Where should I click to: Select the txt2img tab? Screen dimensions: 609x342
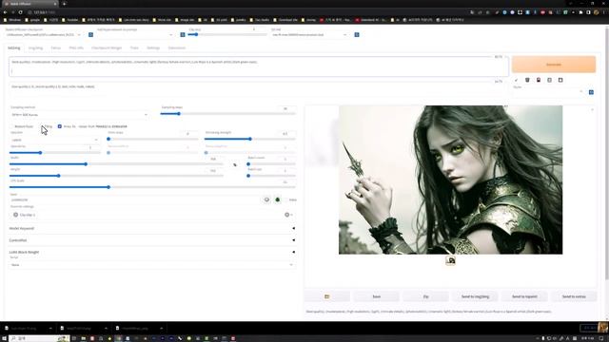coord(14,48)
